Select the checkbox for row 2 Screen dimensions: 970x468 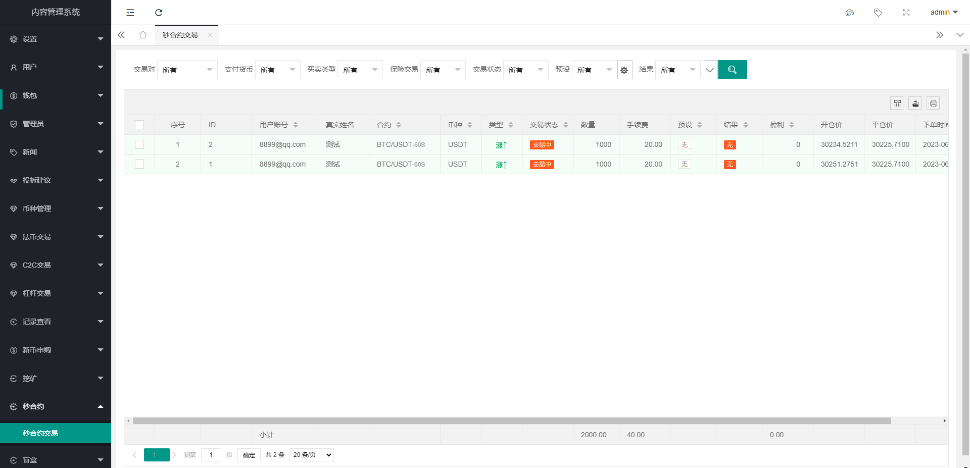(139, 164)
